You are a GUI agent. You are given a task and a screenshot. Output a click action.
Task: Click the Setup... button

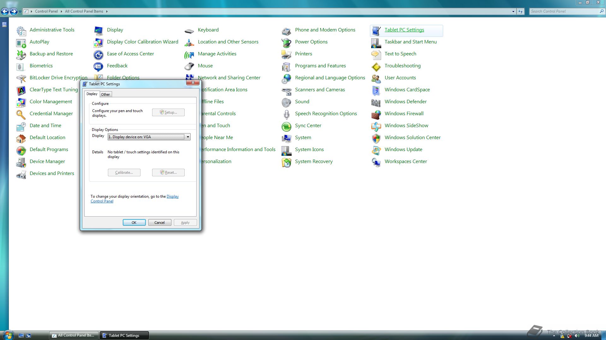pos(168,112)
